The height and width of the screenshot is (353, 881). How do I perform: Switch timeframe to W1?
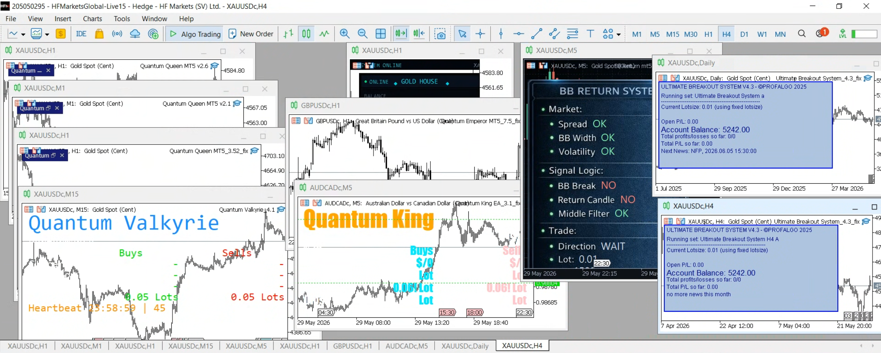(x=762, y=34)
